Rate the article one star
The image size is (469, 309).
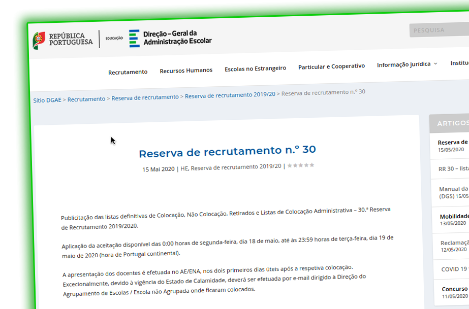[290, 165]
